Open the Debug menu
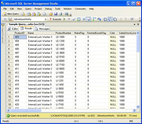This screenshot has height=124, width=142. [48, 9]
